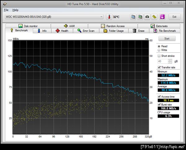
Task: Click the Minimum 52.2 MB/s value
Action: coord(168,75)
